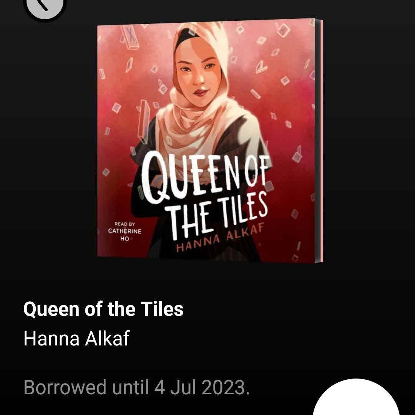Click 'HANNA ALKAF' printed on the cover
This screenshot has width=415, height=415.
click(220, 238)
